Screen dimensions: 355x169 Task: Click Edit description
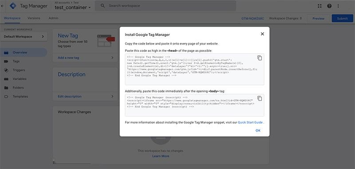pos(70,96)
